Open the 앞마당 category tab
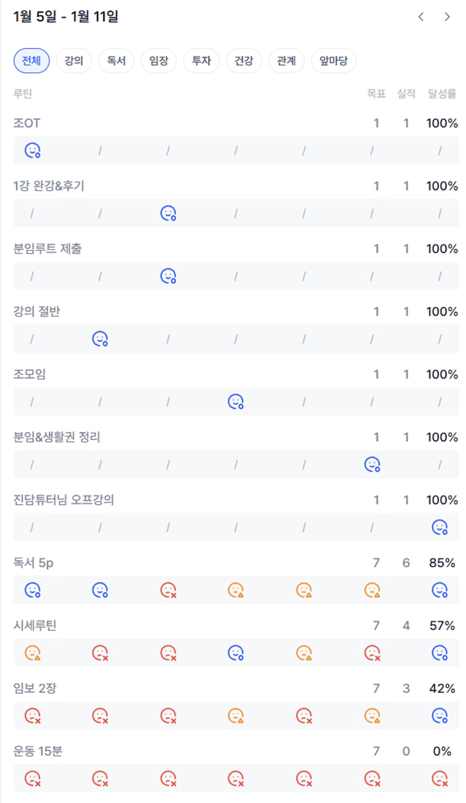The height and width of the screenshot is (803, 466). tap(333, 61)
